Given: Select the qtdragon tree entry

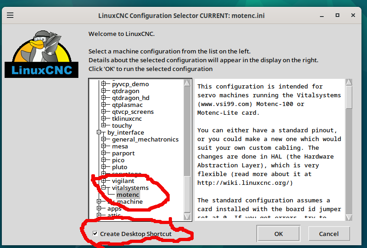Looking at the screenshot, I should 125,91.
